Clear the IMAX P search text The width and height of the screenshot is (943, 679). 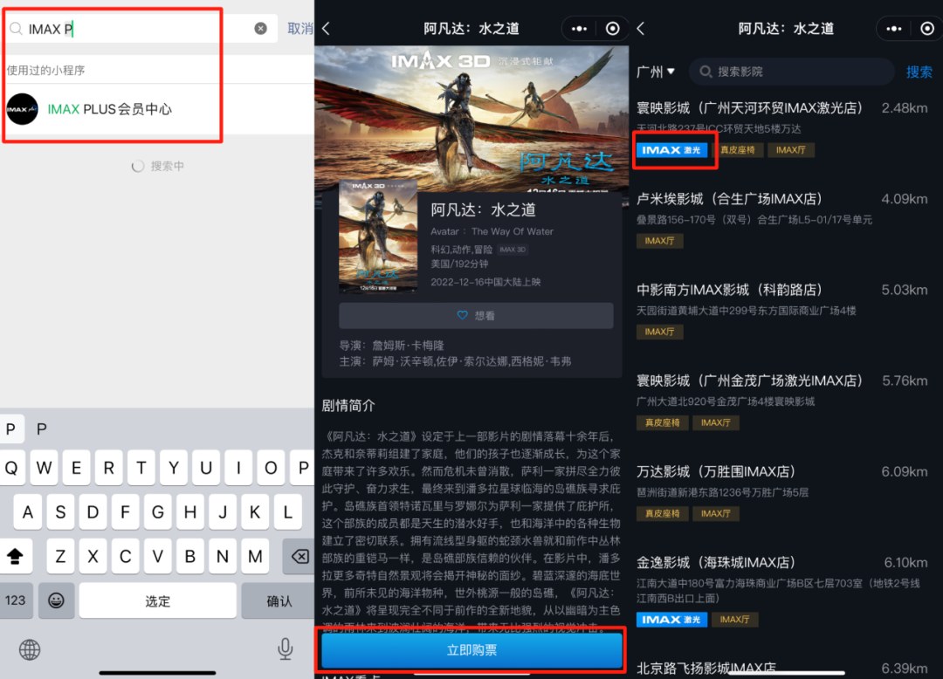[x=260, y=28]
